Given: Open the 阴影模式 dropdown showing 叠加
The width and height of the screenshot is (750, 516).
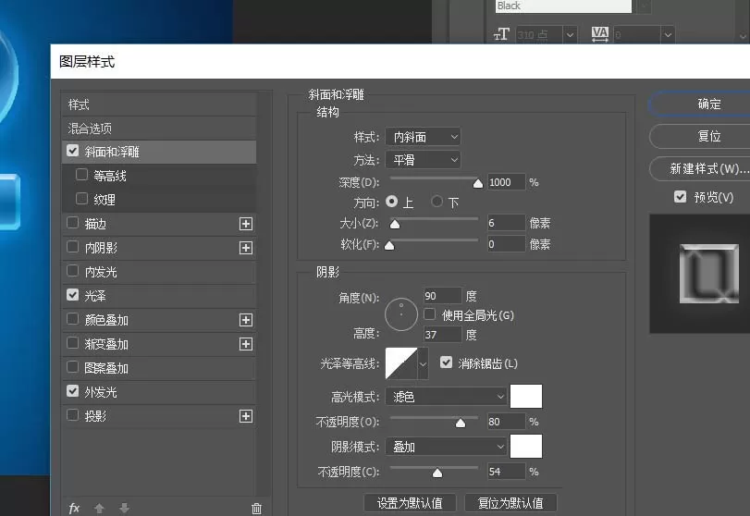Looking at the screenshot, I should [446, 447].
